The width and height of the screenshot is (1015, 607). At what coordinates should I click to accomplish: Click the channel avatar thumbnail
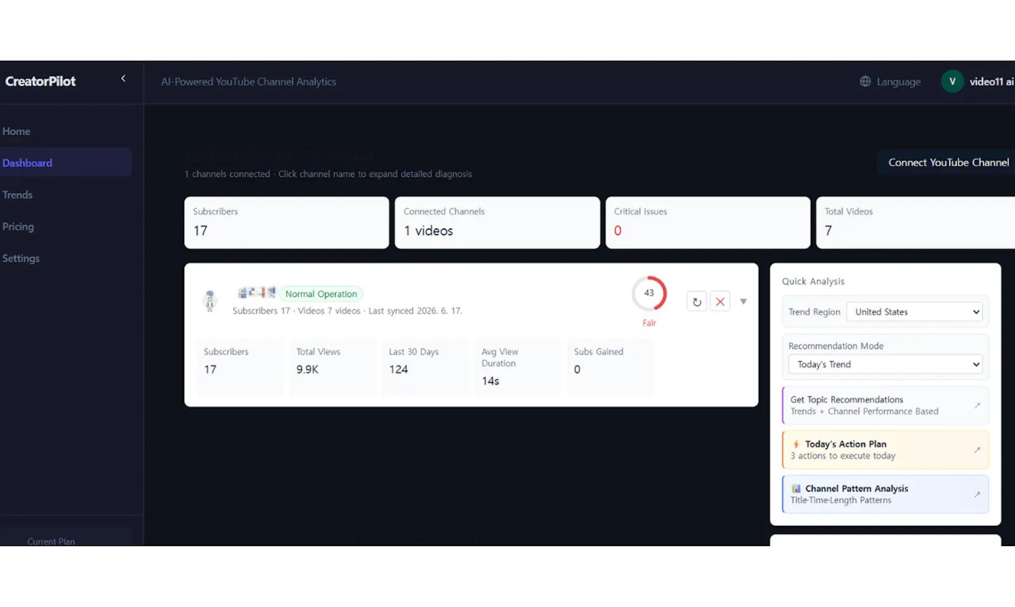pyautogui.click(x=210, y=301)
